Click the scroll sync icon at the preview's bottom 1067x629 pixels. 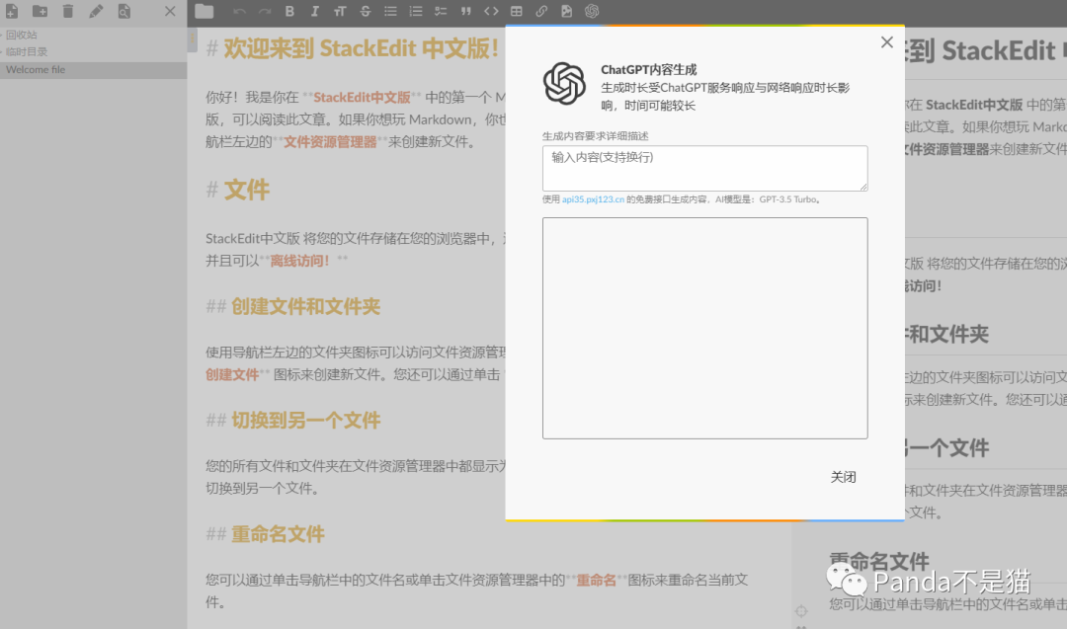point(801,611)
